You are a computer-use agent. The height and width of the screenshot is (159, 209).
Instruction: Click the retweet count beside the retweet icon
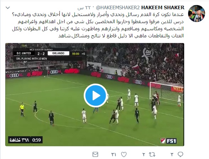click(x=144, y=155)
